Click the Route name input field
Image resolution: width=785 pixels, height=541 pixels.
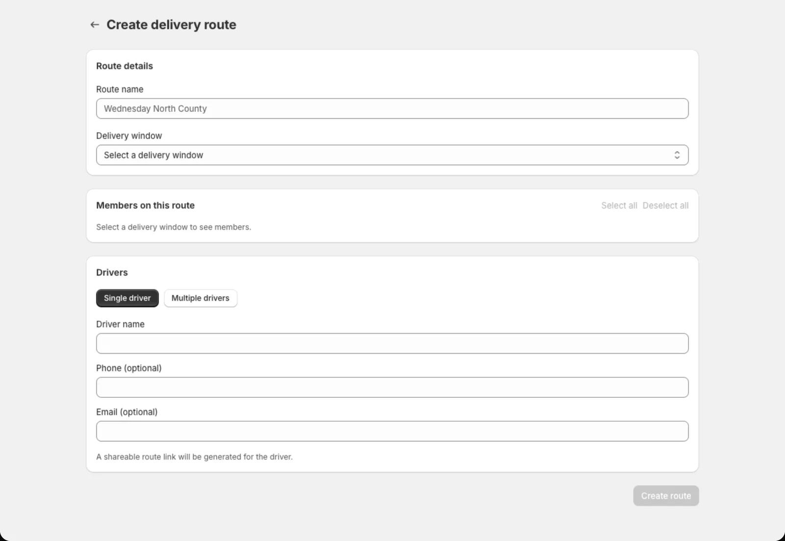point(392,108)
